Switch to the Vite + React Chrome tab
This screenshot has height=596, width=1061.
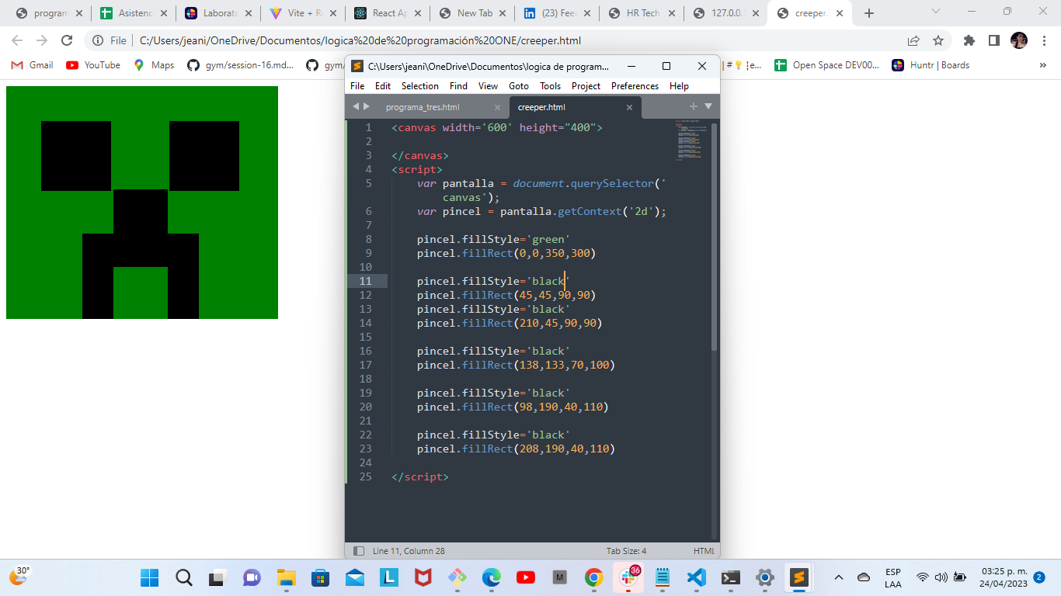303,13
